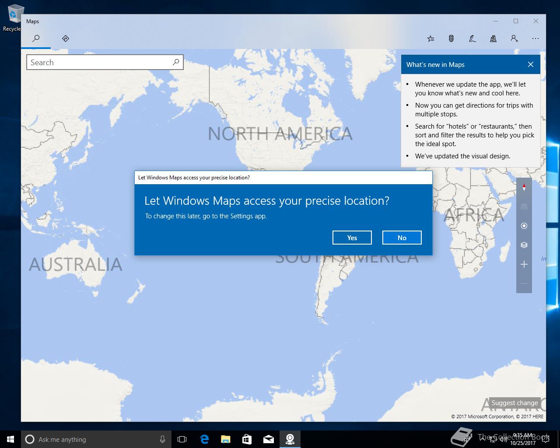Open 3D Cities icon
Viewport: 560px width, 448px height.
[493, 38]
